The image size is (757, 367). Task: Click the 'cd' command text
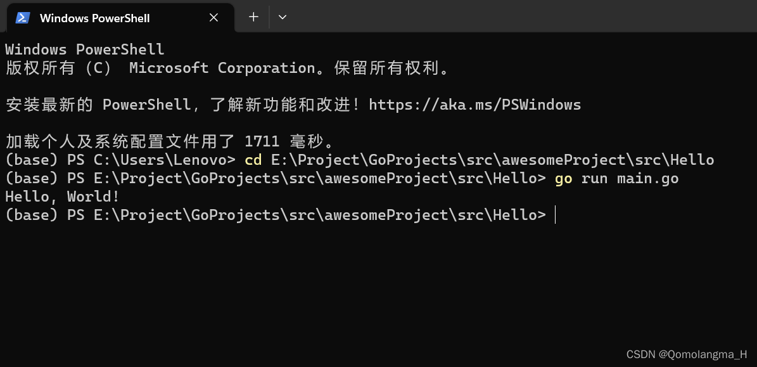coord(253,160)
